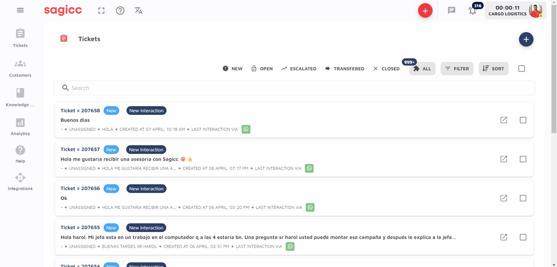Open Analytics in the sidebar
Screen dimensions: 557x267
(20, 127)
